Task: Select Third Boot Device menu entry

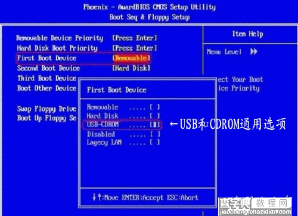Action: pyautogui.click(x=47, y=78)
